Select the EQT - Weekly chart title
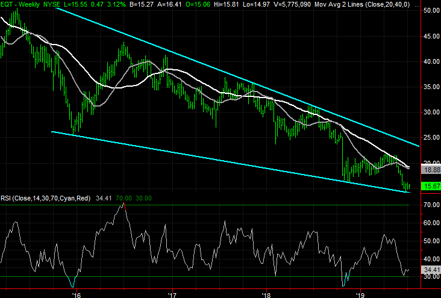 tap(20, 4)
